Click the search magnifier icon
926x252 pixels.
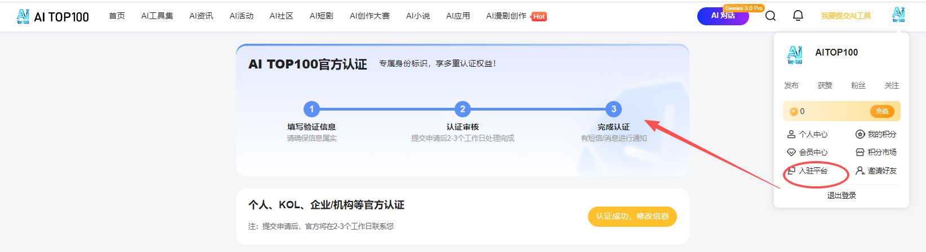(x=771, y=16)
